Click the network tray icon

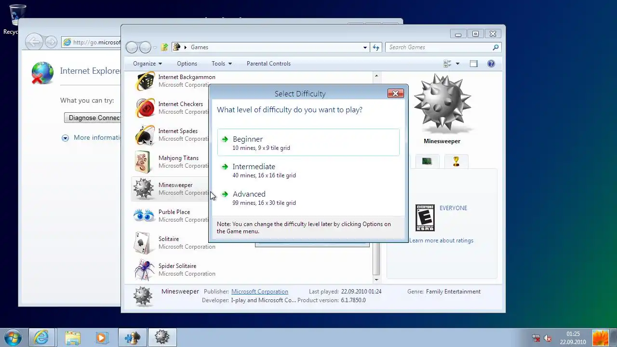[536, 338]
